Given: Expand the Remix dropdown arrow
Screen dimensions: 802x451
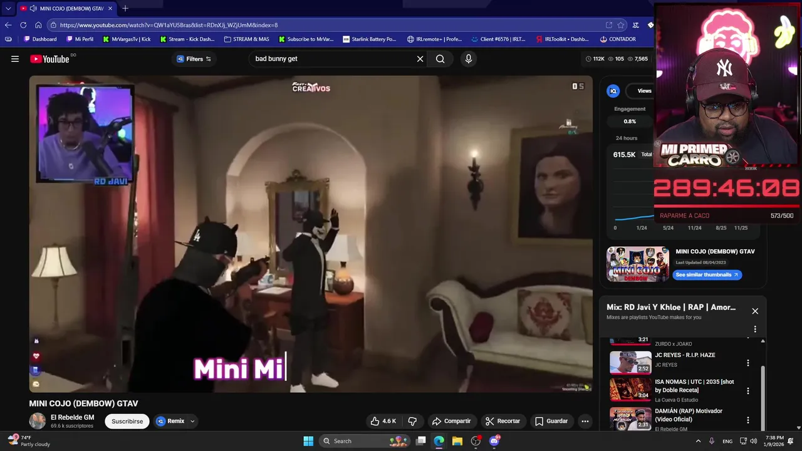Looking at the screenshot, I should [x=193, y=421].
